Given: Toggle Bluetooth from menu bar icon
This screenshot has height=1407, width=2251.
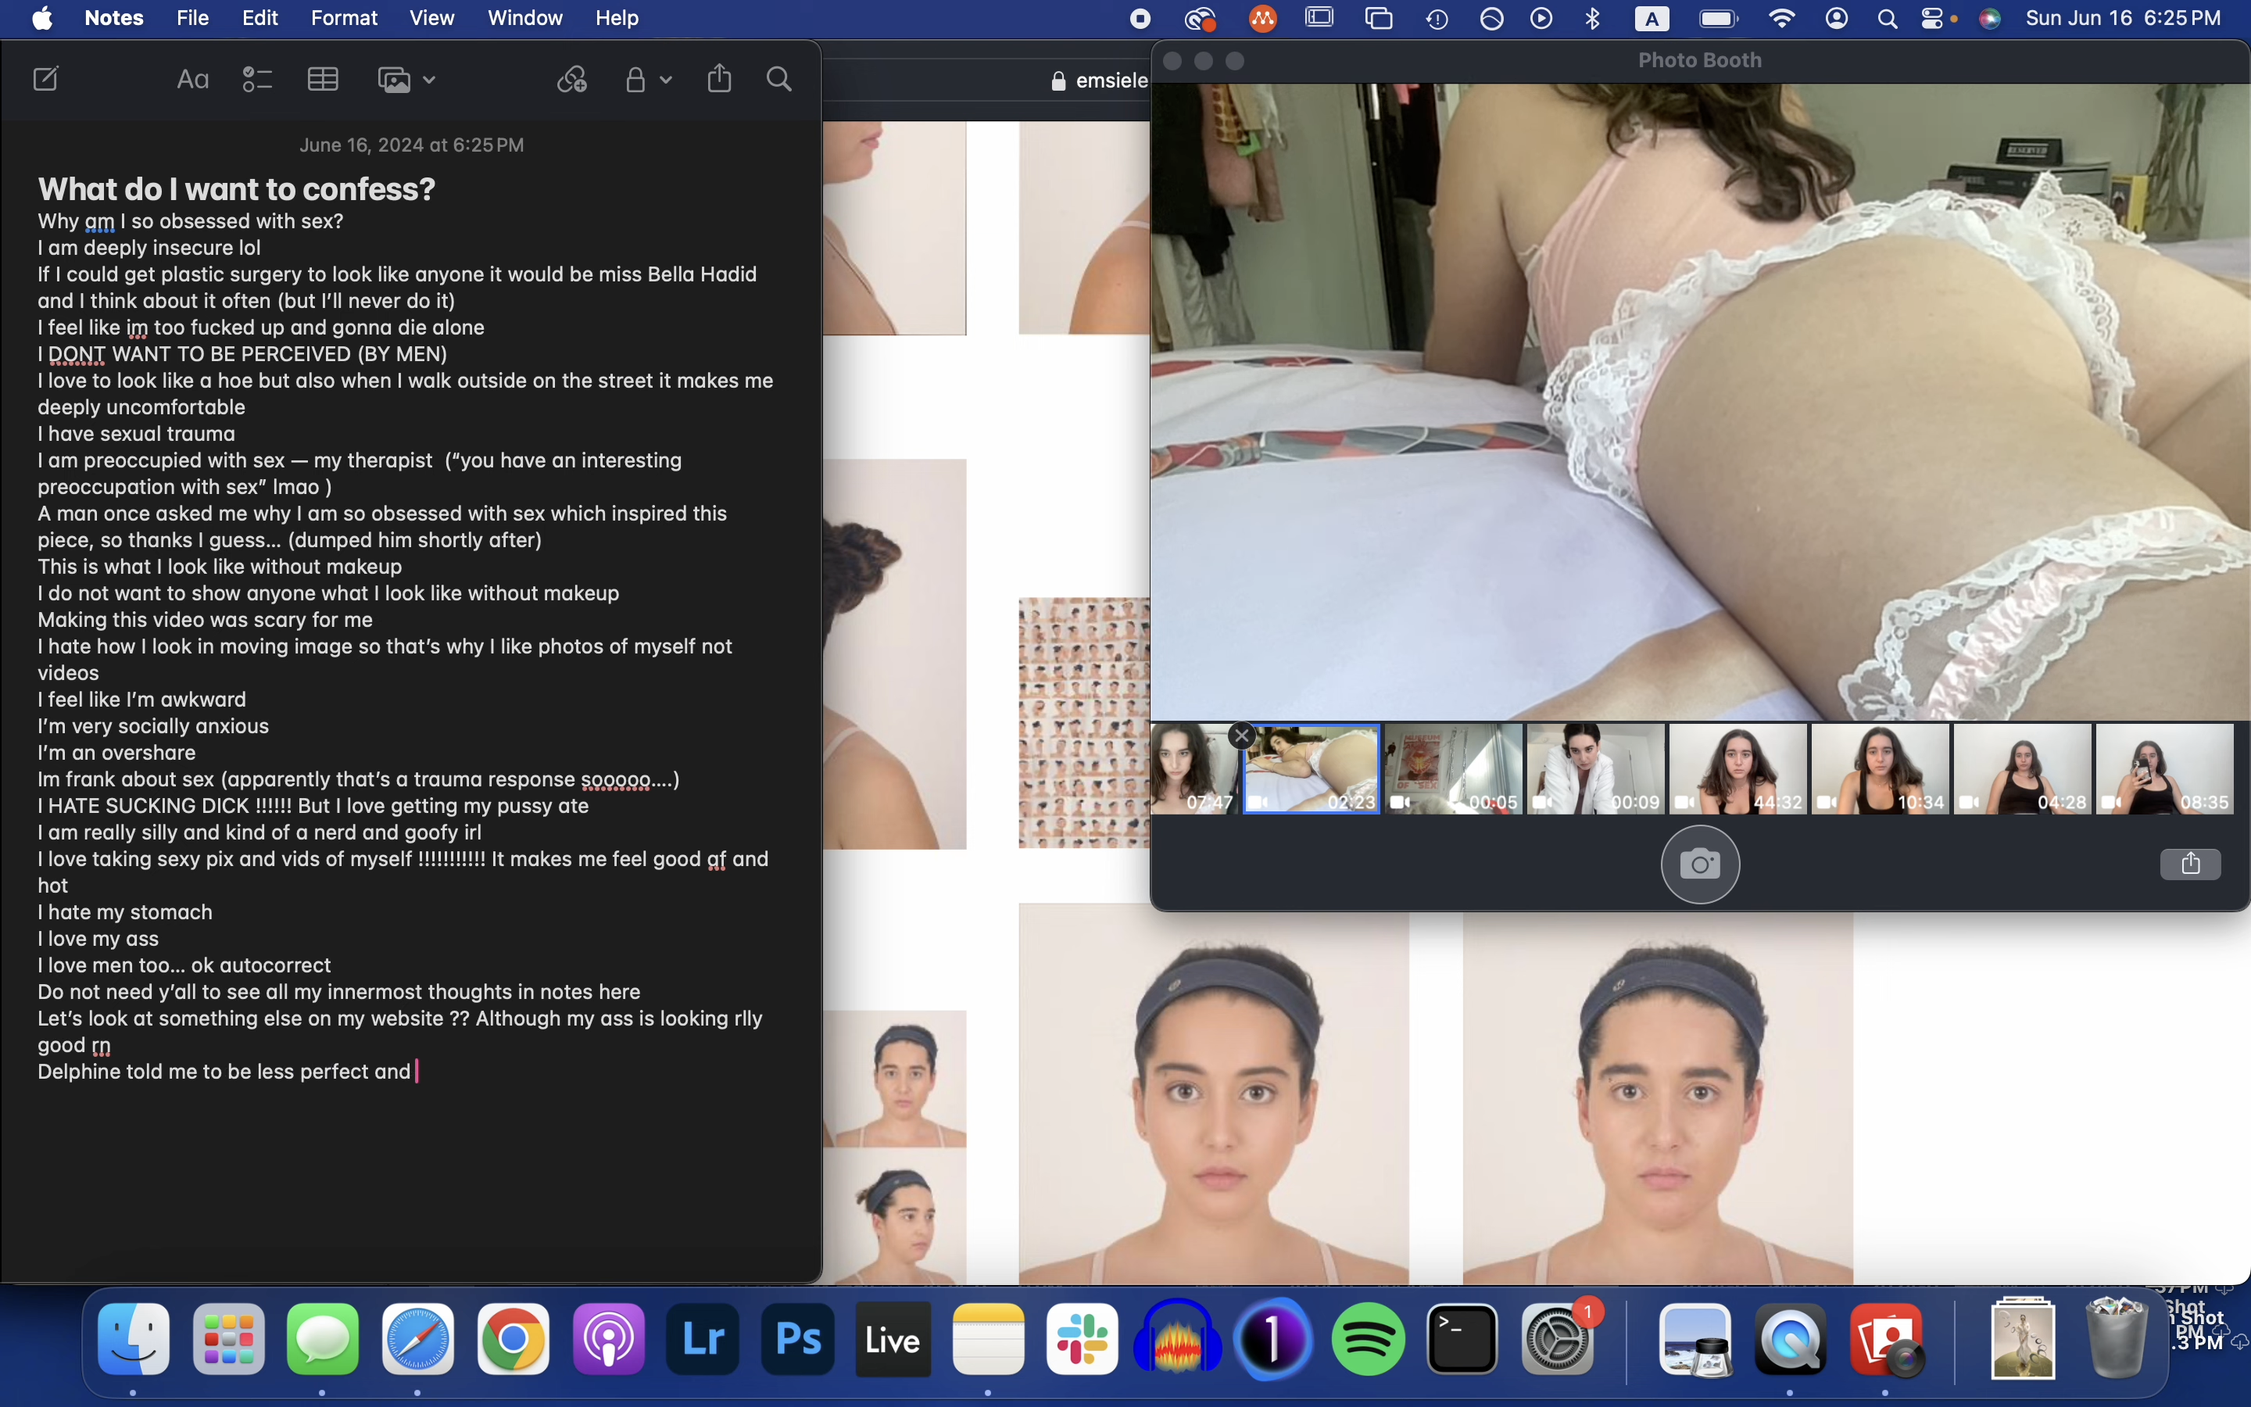Looking at the screenshot, I should tap(1592, 19).
